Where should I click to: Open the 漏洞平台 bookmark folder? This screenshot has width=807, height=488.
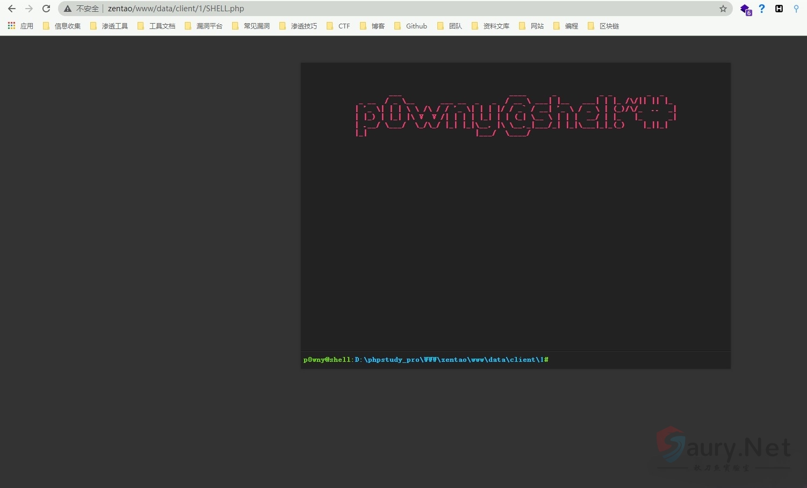point(204,26)
